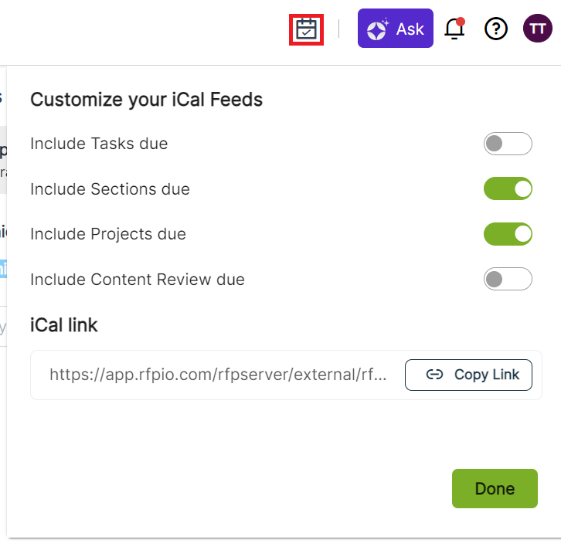The width and height of the screenshot is (561, 543).
Task: Open the TT user avatar menu
Action: tap(537, 29)
